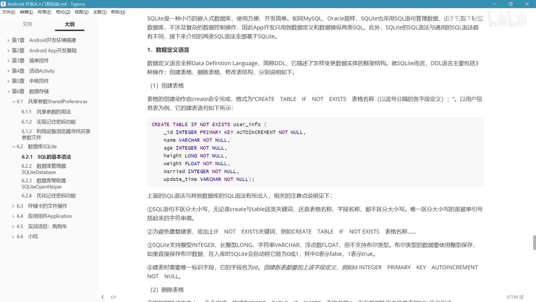This screenshot has width=536, height=302.
Task: Expand the 第4章 chevron in outline
Action: click(8, 71)
